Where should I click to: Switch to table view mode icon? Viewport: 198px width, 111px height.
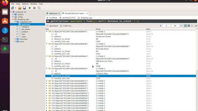tap(189, 26)
